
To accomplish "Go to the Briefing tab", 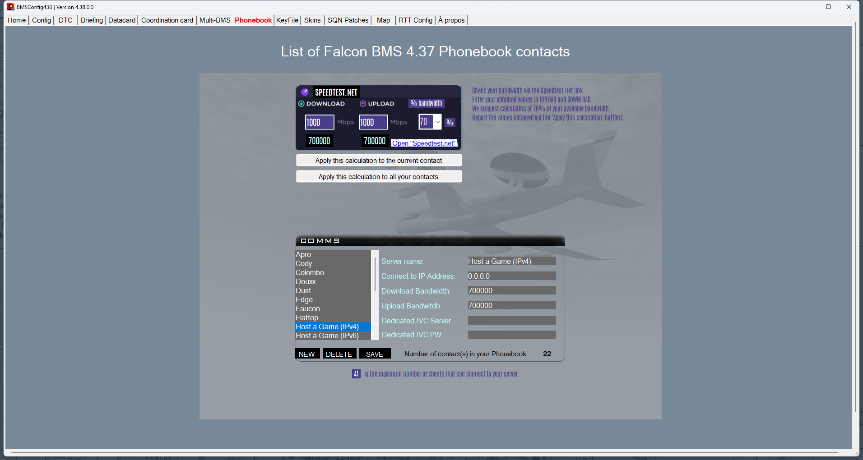I will tap(92, 20).
